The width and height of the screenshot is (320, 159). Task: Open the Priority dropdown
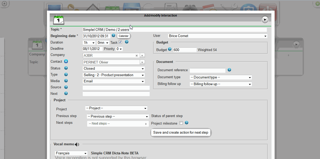pos(119,49)
